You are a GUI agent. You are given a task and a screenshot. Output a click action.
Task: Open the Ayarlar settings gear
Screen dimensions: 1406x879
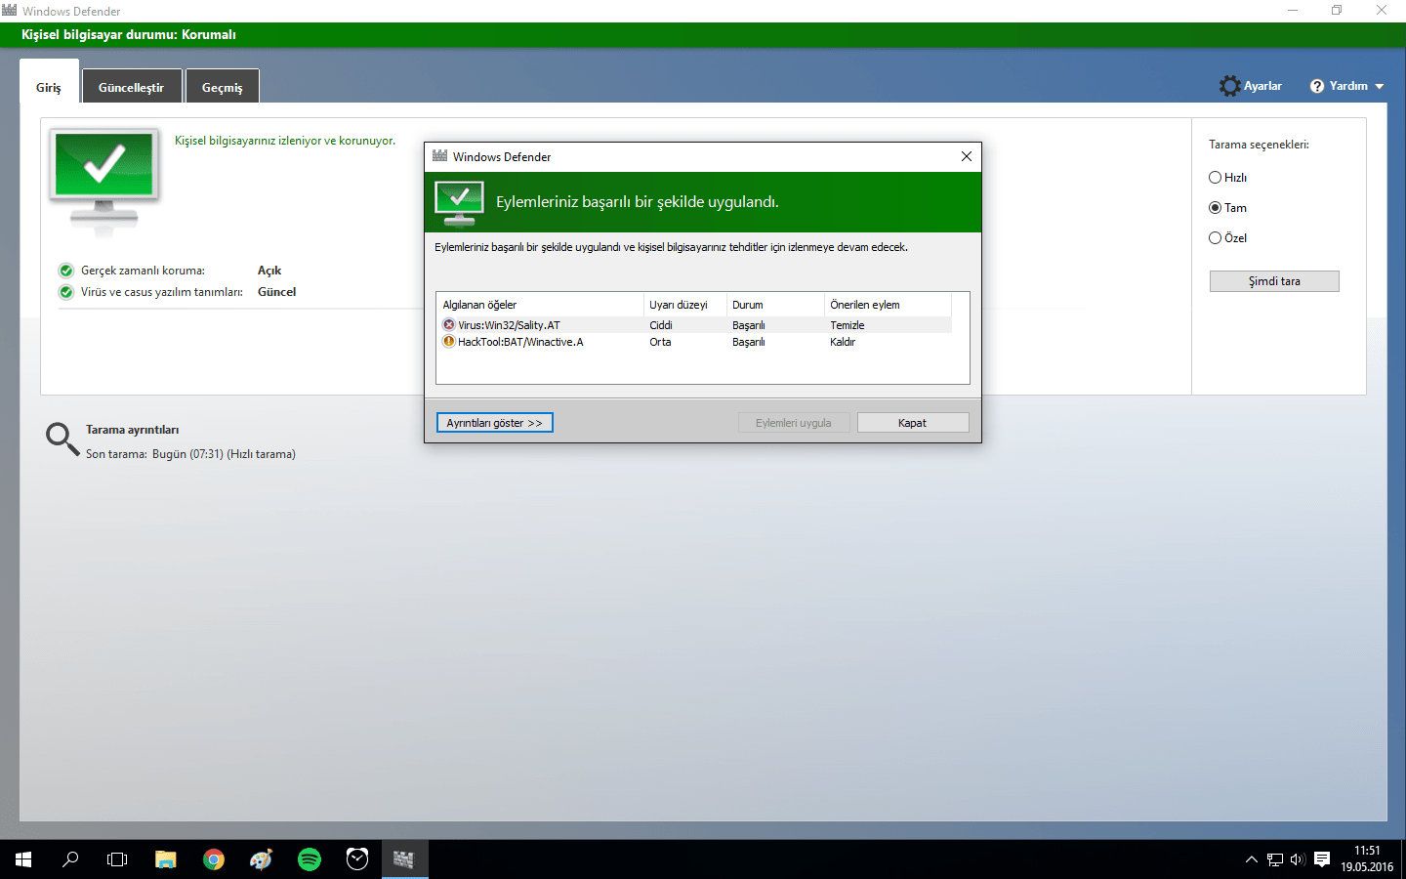[x=1251, y=86]
